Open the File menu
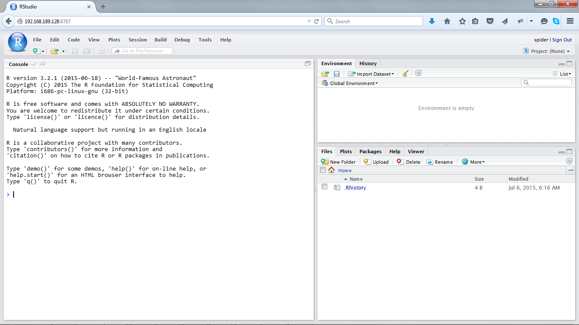The image size is (579, 325). click(37, 40)
